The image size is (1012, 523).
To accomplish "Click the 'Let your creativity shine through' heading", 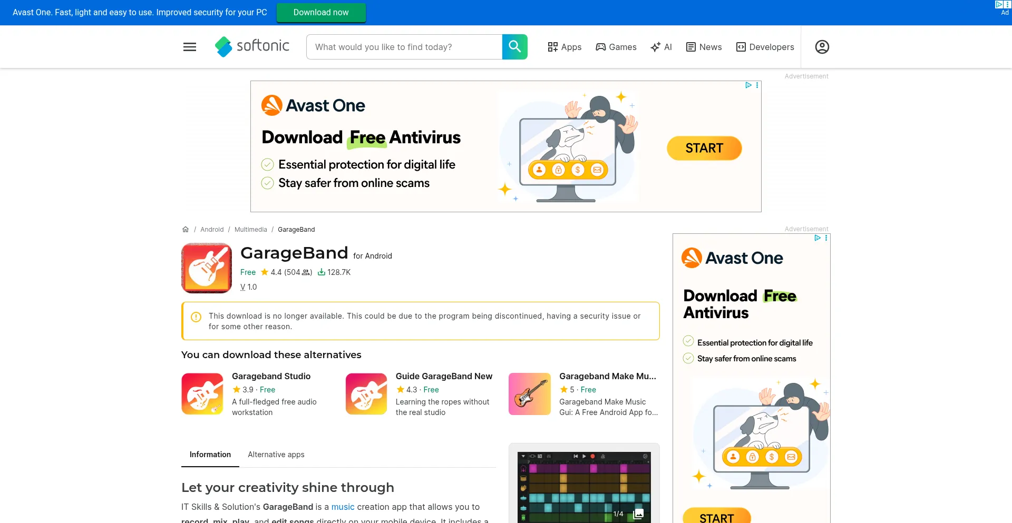I will coord(288,487).
